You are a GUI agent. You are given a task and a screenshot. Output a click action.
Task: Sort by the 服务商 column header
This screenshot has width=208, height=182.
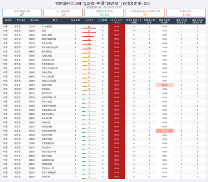(x=8, y=20)
